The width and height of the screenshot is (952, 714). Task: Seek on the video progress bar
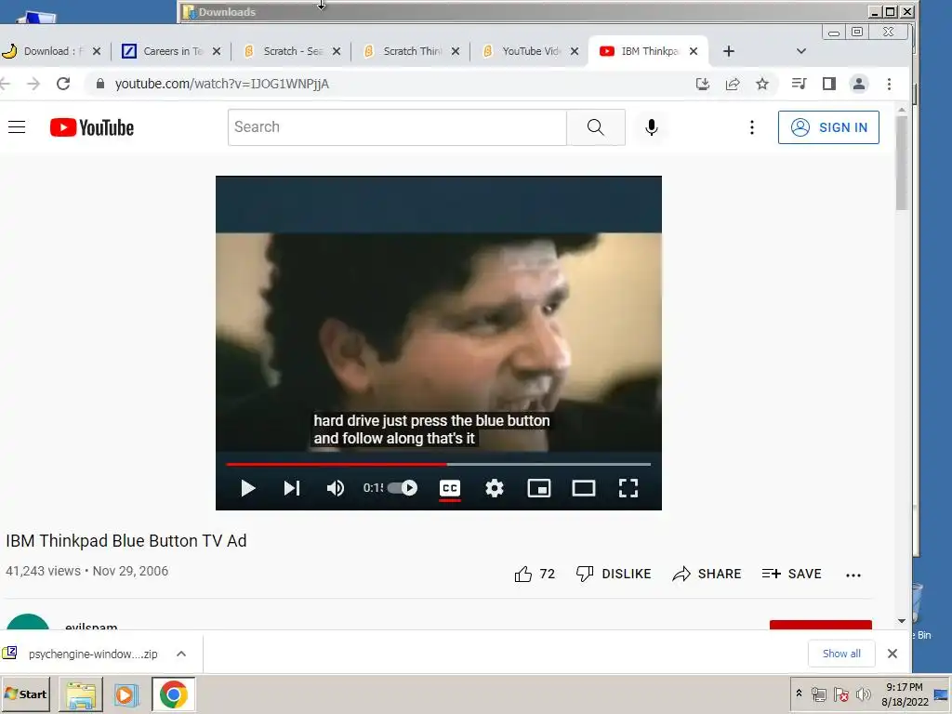coord(439,464)
